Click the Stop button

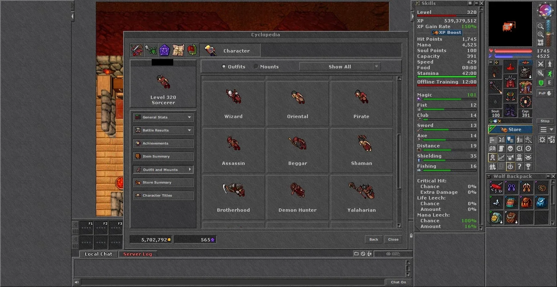[545, 121]
